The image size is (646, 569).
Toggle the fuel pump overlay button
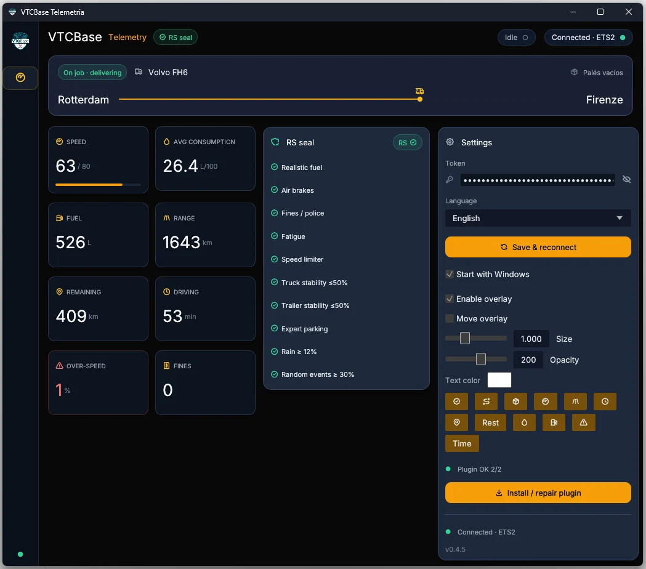tap(554, 422)
